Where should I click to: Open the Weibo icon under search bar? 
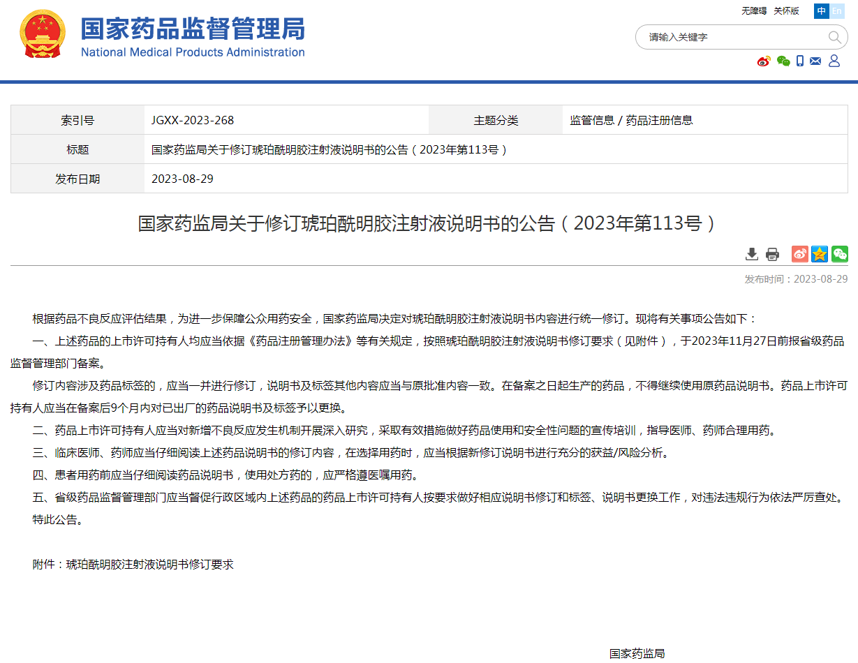764,61
